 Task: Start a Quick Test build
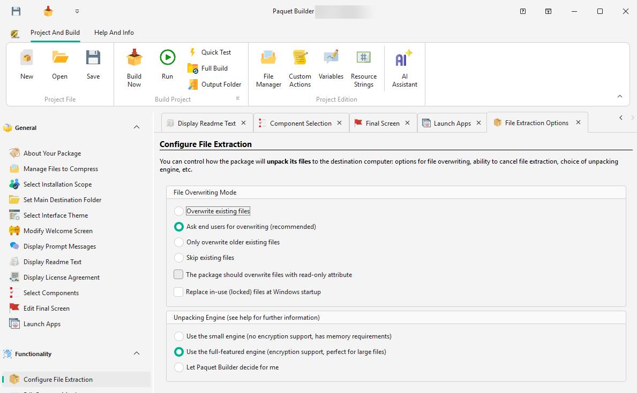(x=215, y=52)
